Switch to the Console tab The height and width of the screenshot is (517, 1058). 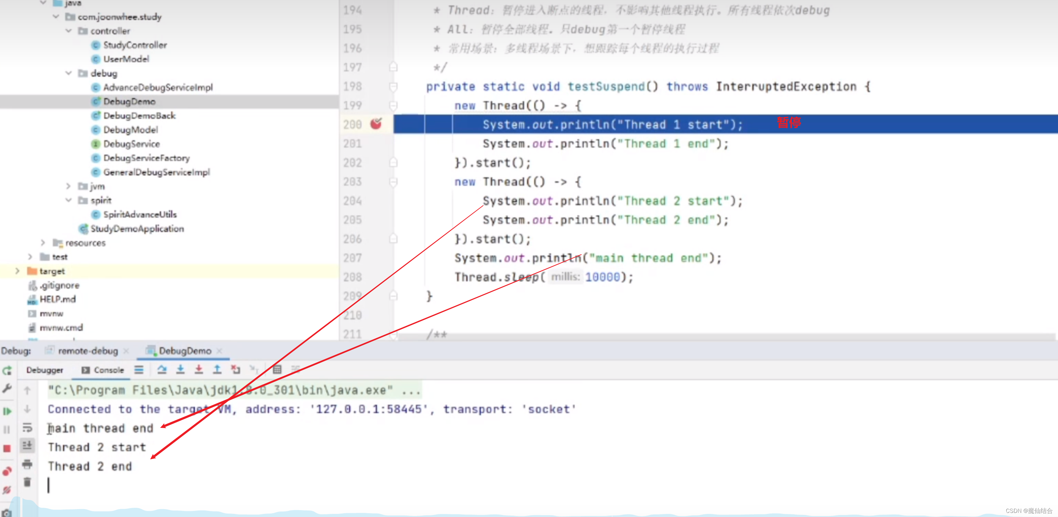102,370
